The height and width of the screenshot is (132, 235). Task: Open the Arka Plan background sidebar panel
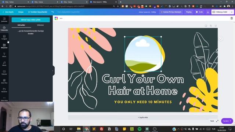click(x=4, y=81)
